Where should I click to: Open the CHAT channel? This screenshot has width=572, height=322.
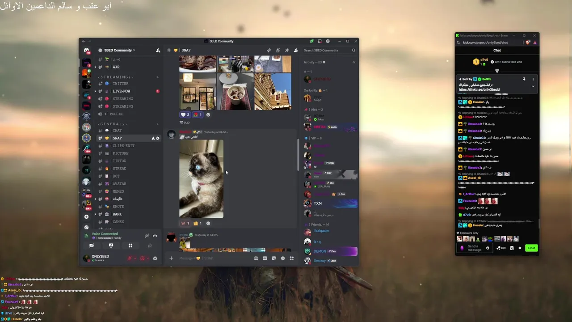[x=128, y=131]
